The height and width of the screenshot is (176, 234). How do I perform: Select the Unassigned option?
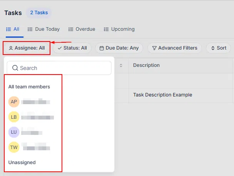click(22, 163)
